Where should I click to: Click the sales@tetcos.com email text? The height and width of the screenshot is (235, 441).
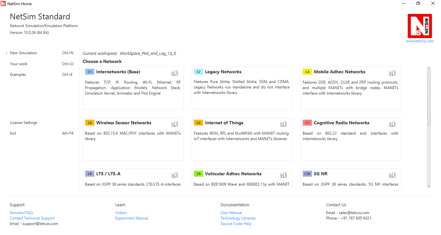(354, 213)
